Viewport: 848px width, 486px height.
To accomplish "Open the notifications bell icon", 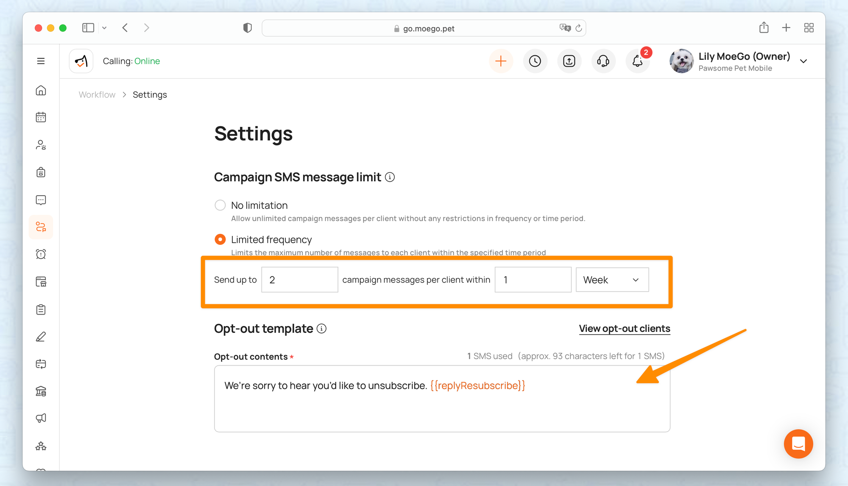I will [637, 61].
